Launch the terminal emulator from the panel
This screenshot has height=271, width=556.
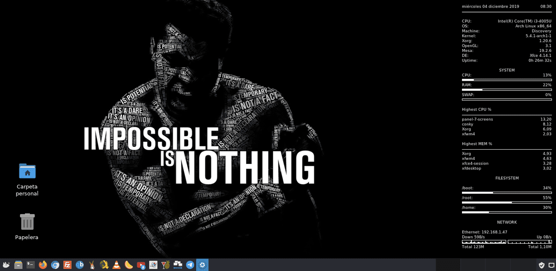pyautogui.click(x=31, y=265)
